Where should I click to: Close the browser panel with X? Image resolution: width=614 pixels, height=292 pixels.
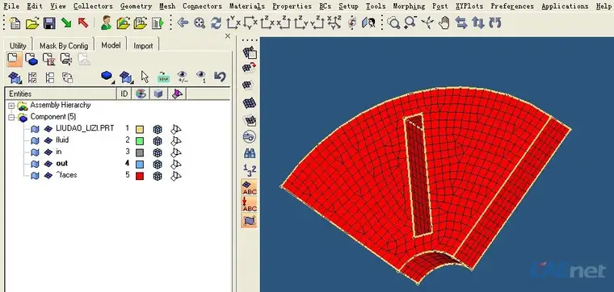[x=228, y=36]
